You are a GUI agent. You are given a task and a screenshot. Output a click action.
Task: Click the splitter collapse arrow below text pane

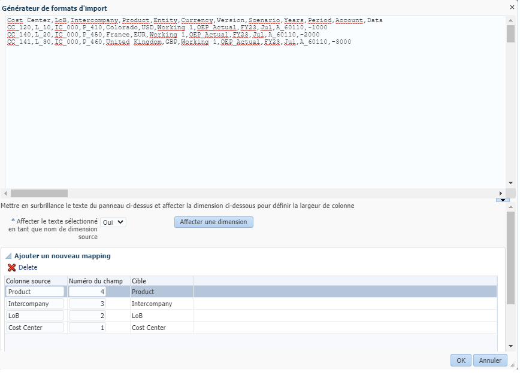point(503,200)
